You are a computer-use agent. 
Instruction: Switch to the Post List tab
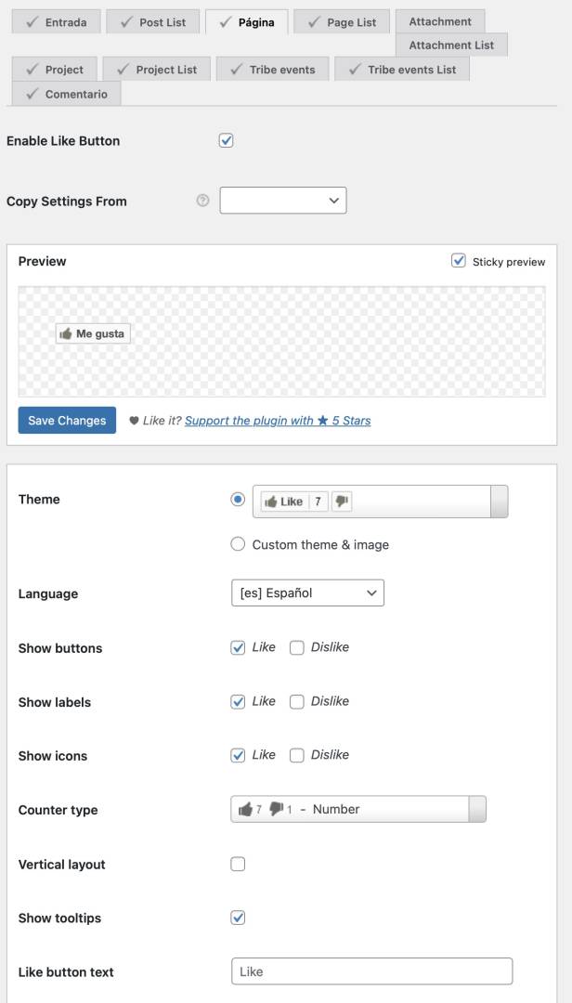tap(152, 22)
